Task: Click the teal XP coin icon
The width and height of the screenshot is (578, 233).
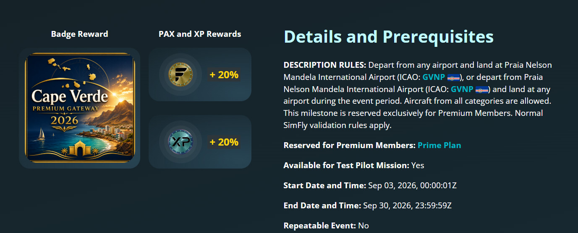Action: click(180, 142)
